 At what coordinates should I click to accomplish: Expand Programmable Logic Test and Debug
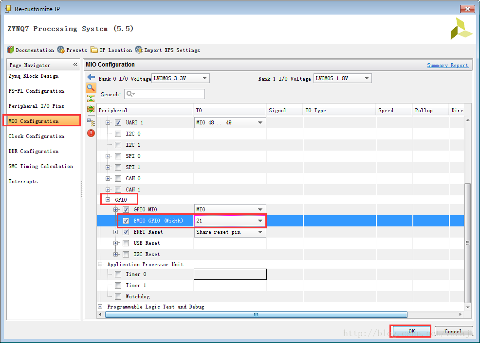coord(100,307)
